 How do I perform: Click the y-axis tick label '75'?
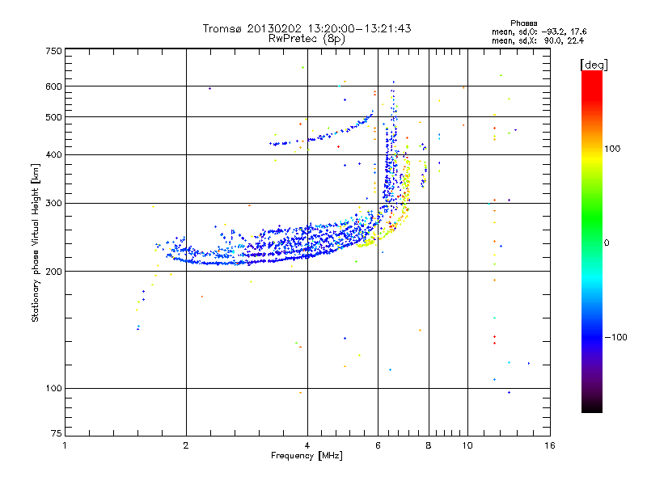(x=57, y=433)
